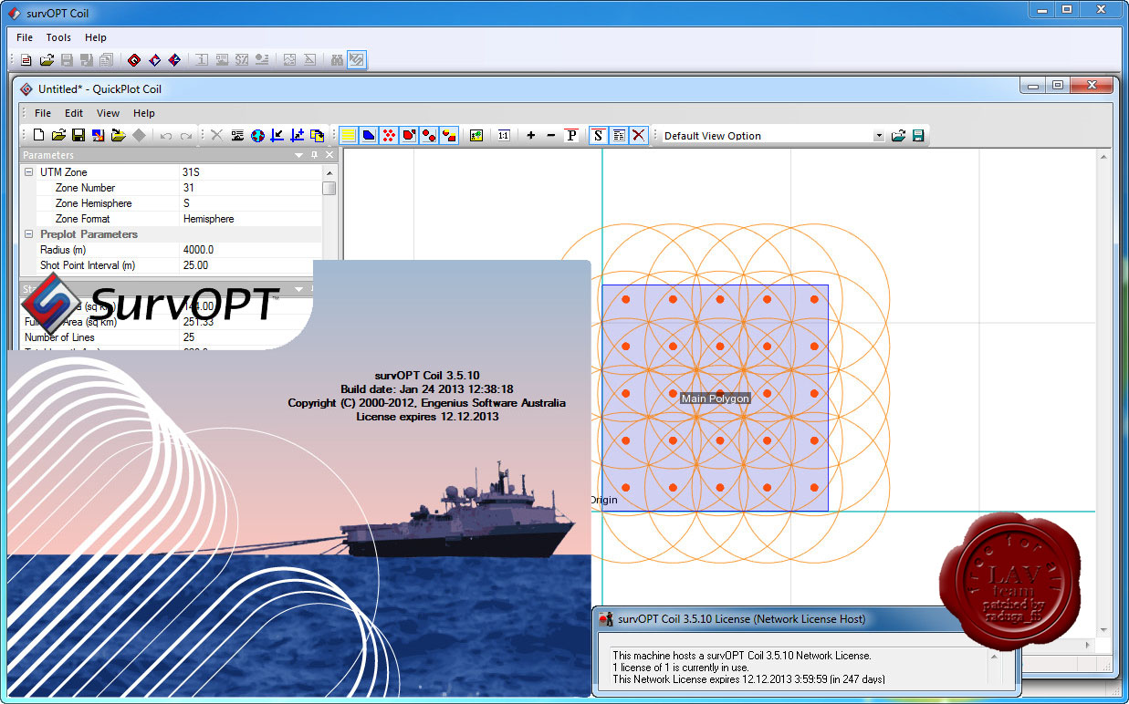Click the Main Polygon label on plot
Viewport: 1129px width, 704px height.
(716, 399)
